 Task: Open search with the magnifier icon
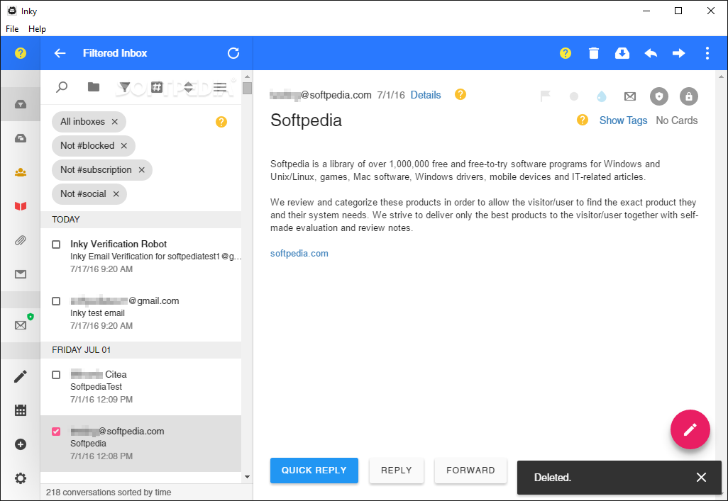62,86
